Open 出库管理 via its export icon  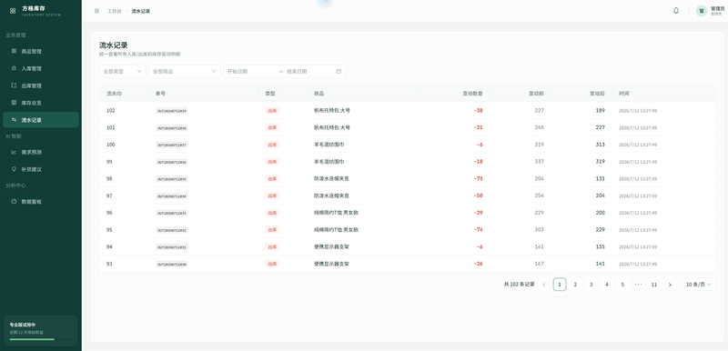click(x=14, y=85)
